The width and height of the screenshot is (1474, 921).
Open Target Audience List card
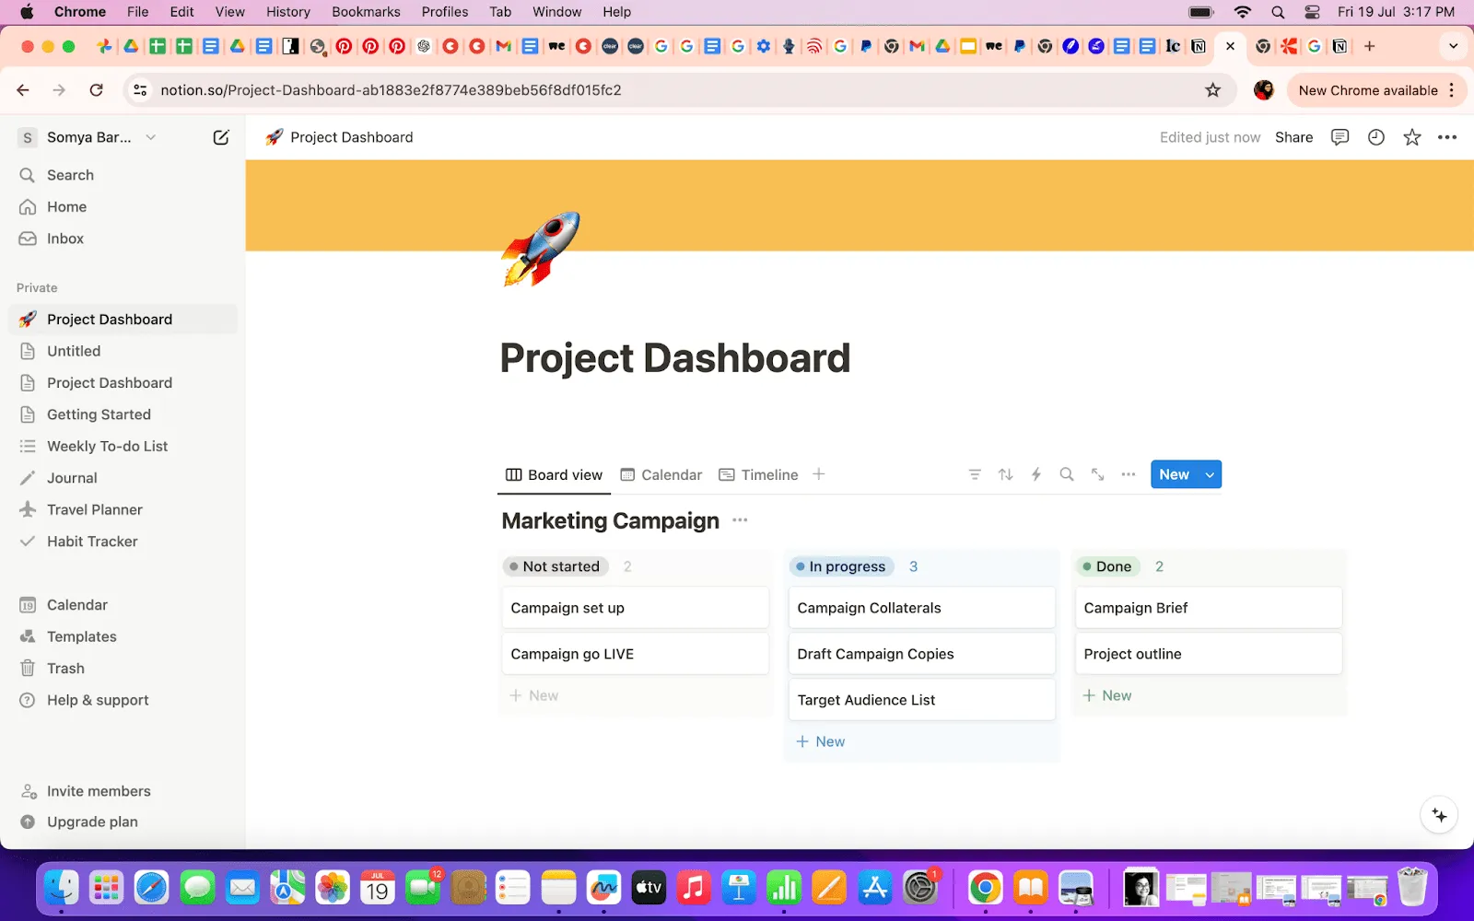pos(922,700)
